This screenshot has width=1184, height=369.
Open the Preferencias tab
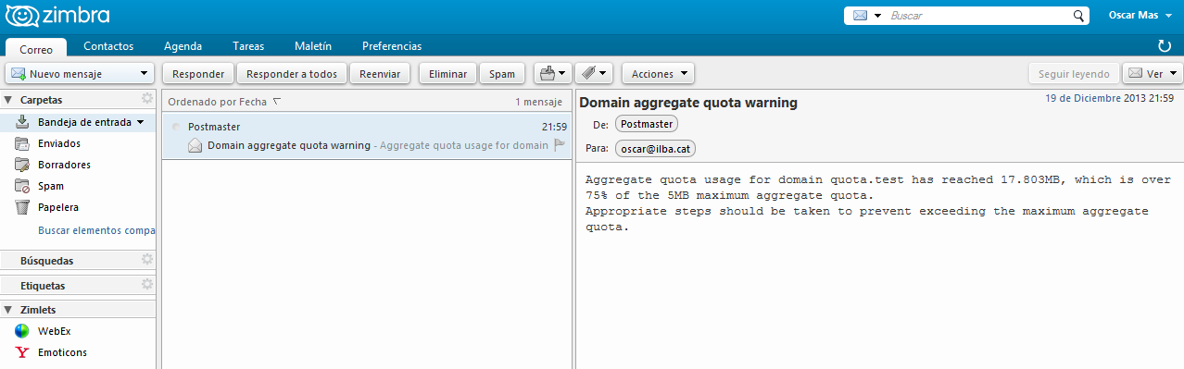tap(392, 46)
